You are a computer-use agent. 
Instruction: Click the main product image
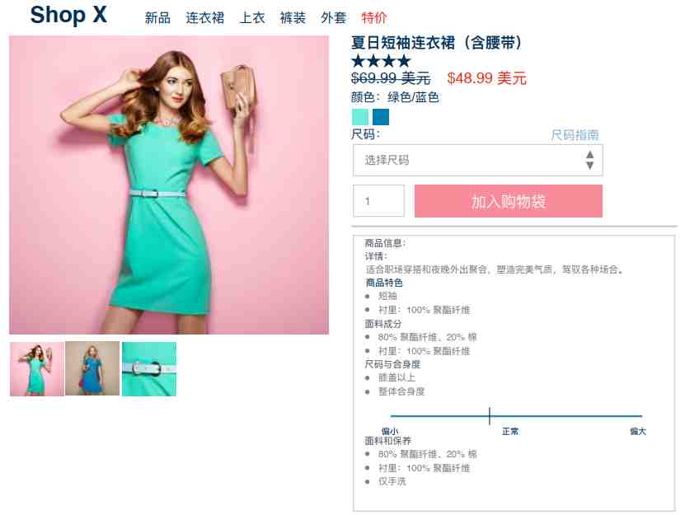[169, 185]
